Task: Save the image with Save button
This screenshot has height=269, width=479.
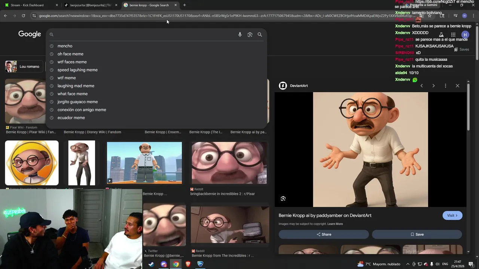Action: point(417,234)
